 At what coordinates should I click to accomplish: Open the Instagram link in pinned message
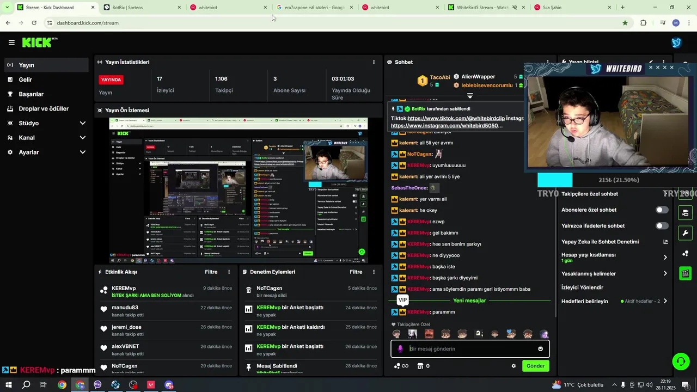point(447,126)
